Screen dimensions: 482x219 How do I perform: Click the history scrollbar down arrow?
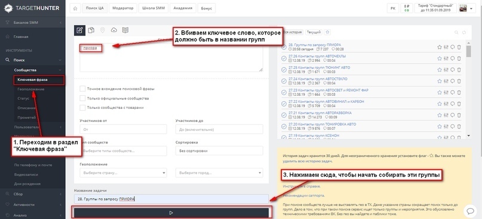tap(468, 135)
